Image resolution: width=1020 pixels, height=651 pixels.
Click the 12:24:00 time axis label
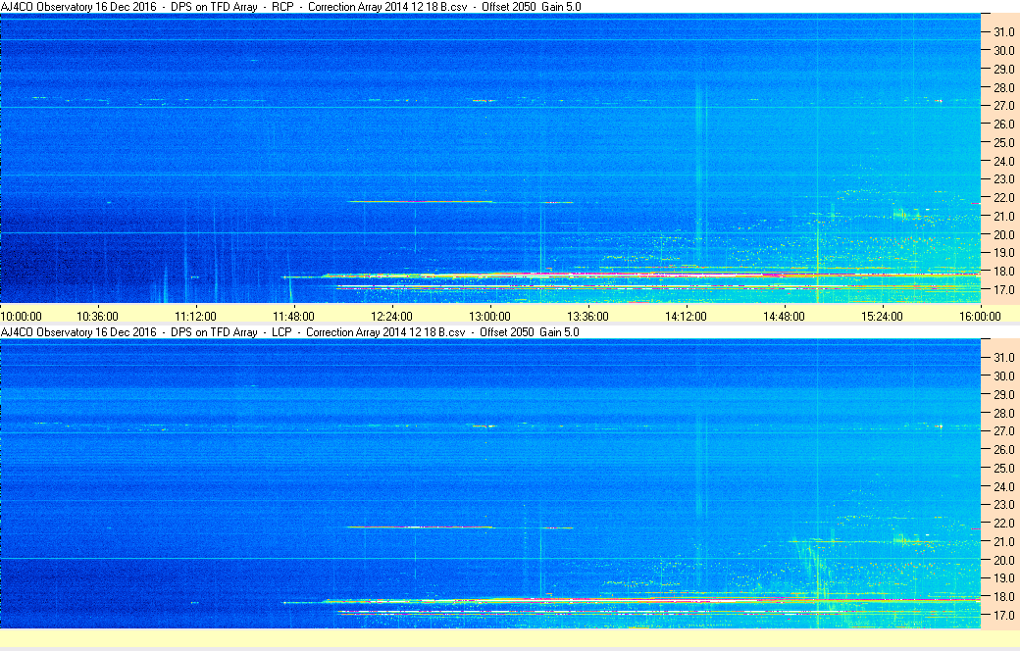pyautogui.click(x=391, y=317)
